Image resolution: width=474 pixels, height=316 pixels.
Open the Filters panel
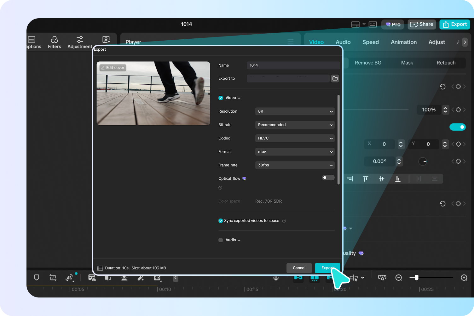(x=54, y=42)
